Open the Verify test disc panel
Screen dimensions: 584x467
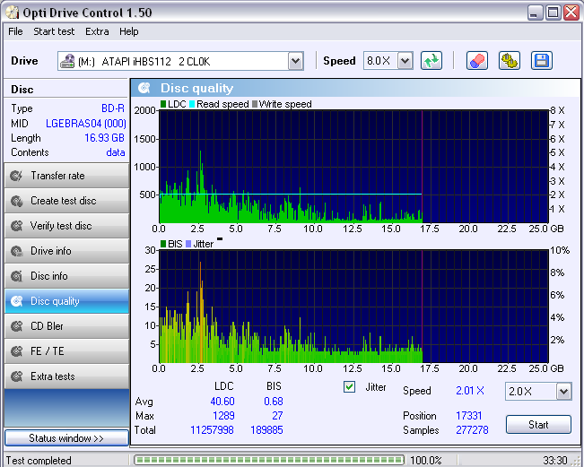[66, 226]
